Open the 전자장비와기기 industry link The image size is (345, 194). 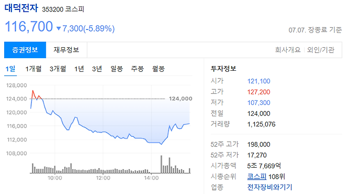pos(269,187)
